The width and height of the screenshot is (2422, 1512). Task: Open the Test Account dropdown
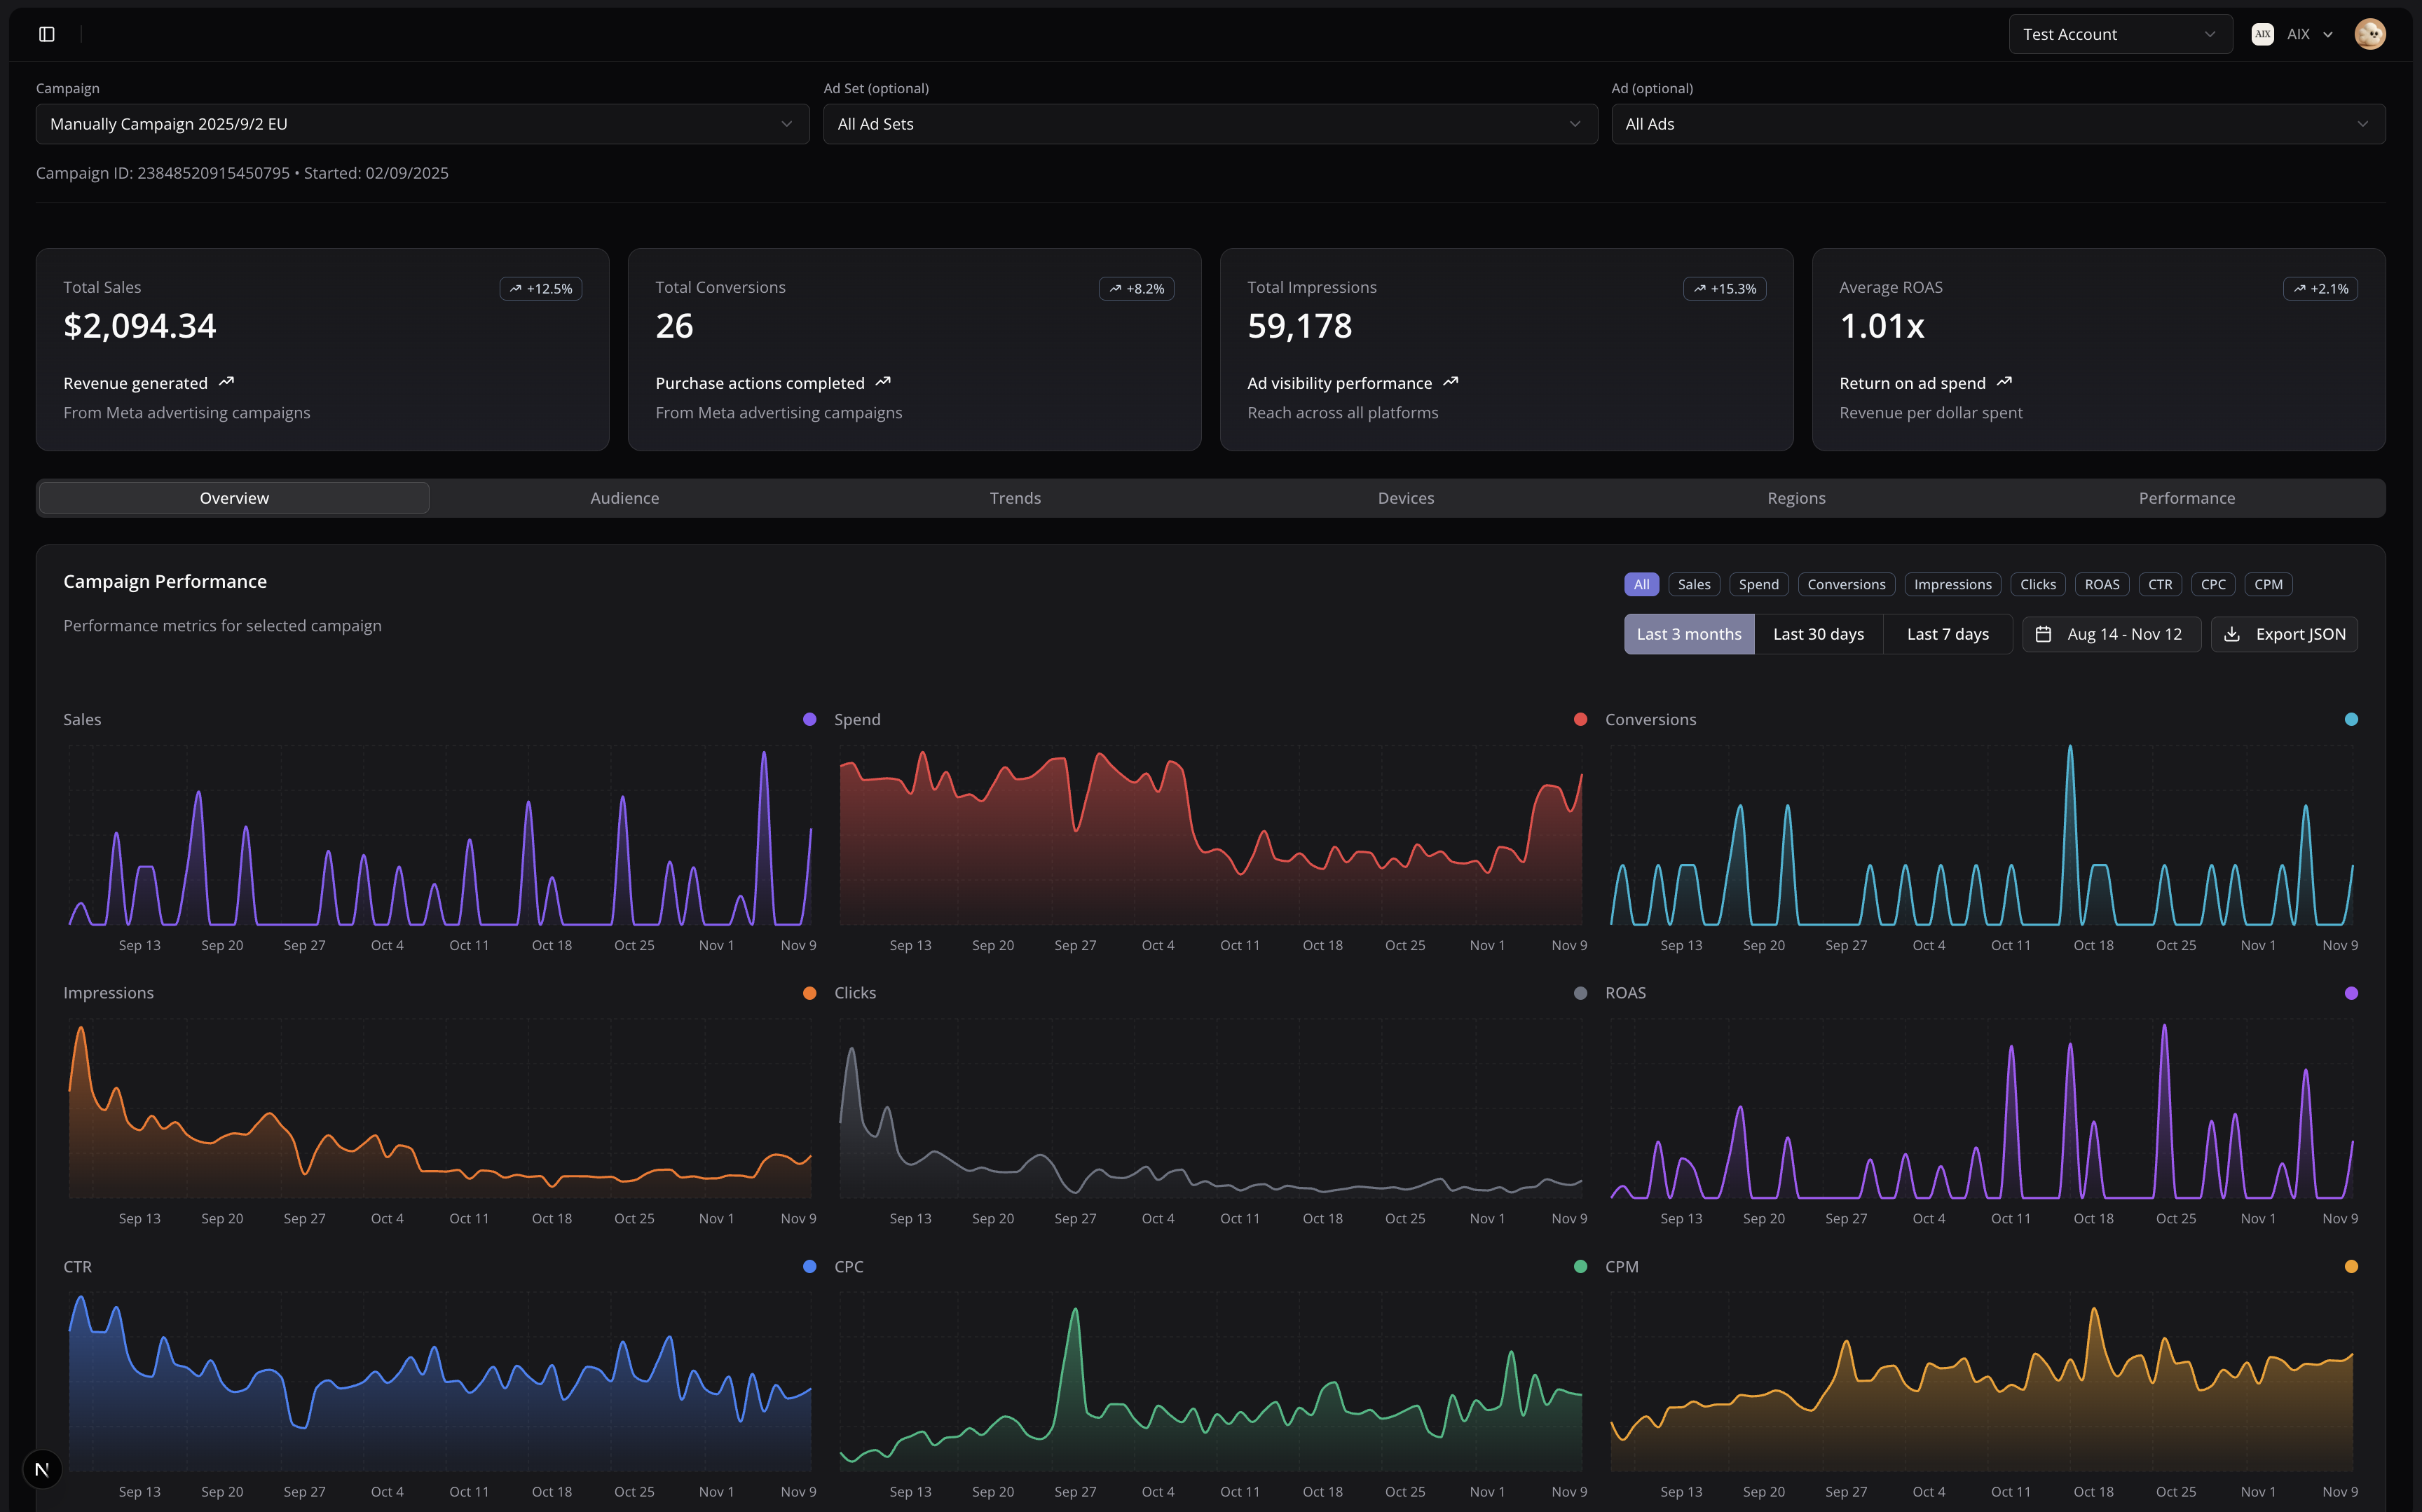tap(2119, 33)
